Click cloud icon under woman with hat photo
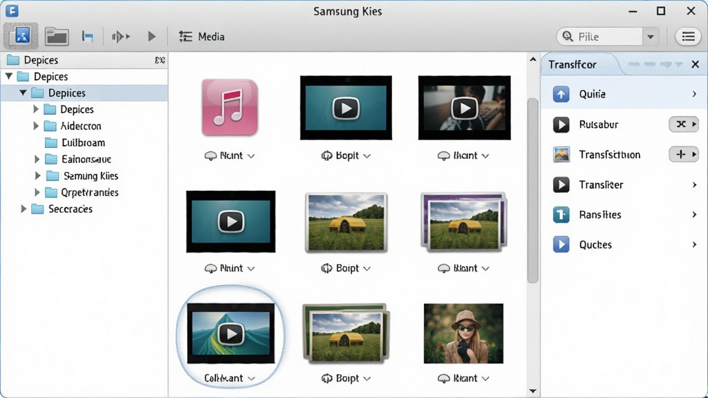Image resolution: width=708 pixels, height=398 pixels. [x=444, y=379]
